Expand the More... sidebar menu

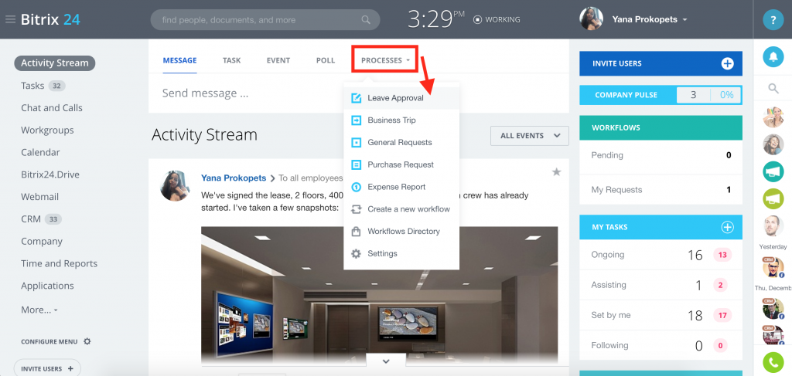(x=39, y=310)
